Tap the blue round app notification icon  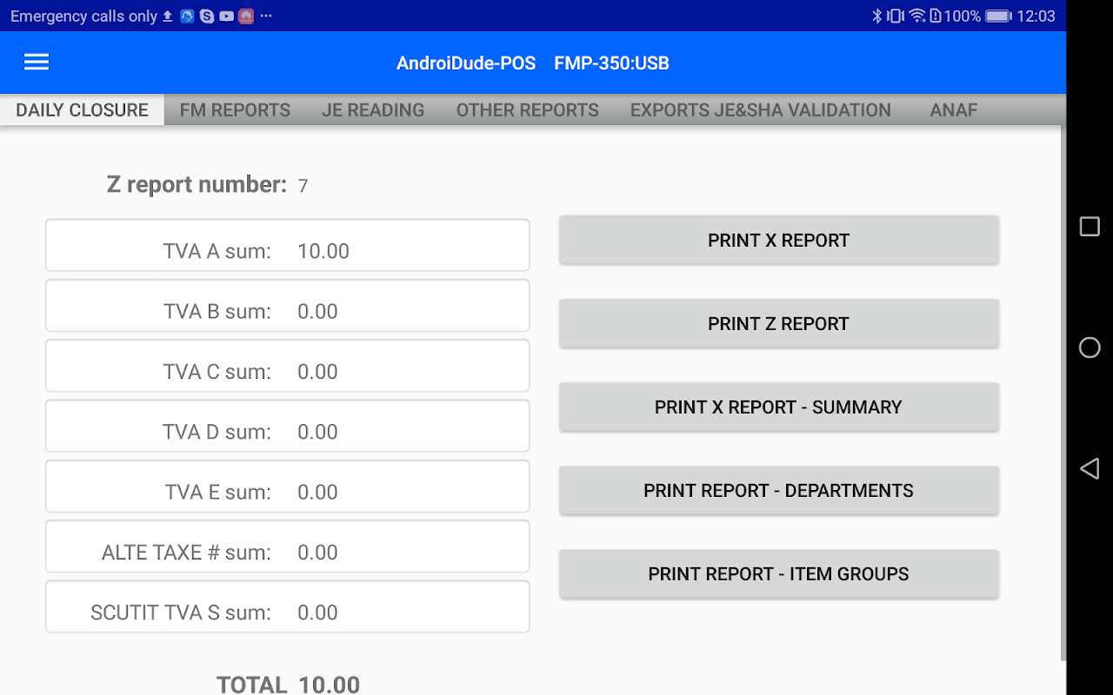point(187,16)
